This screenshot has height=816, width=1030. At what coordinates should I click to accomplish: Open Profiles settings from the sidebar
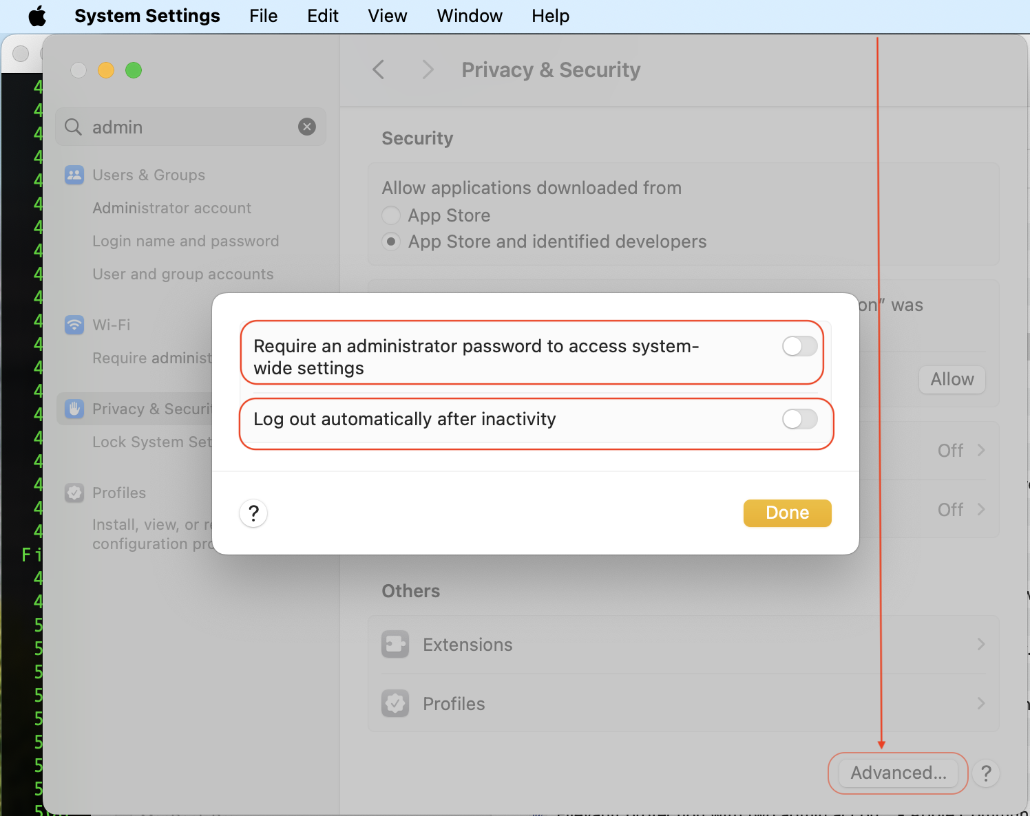click(x=119, y=493)
